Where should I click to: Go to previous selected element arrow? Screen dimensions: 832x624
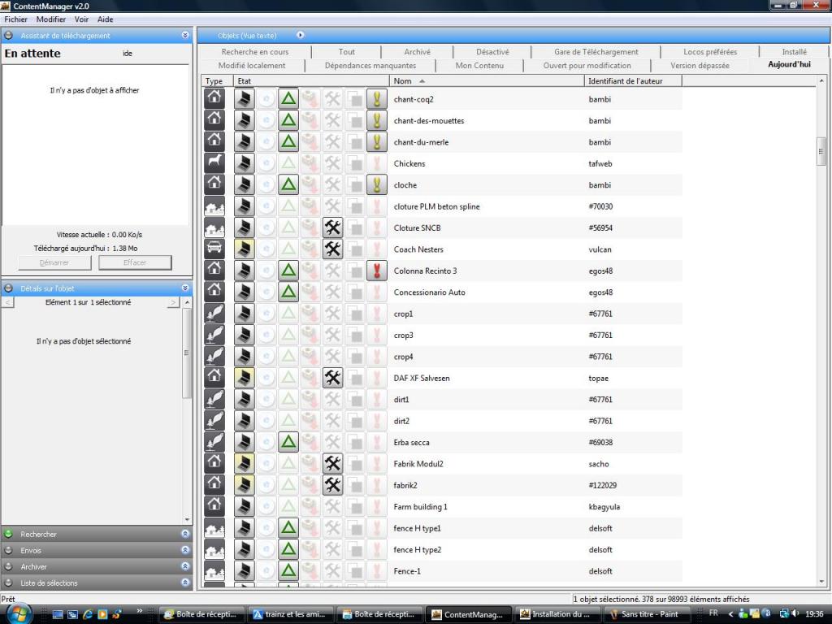pos(7,302)
